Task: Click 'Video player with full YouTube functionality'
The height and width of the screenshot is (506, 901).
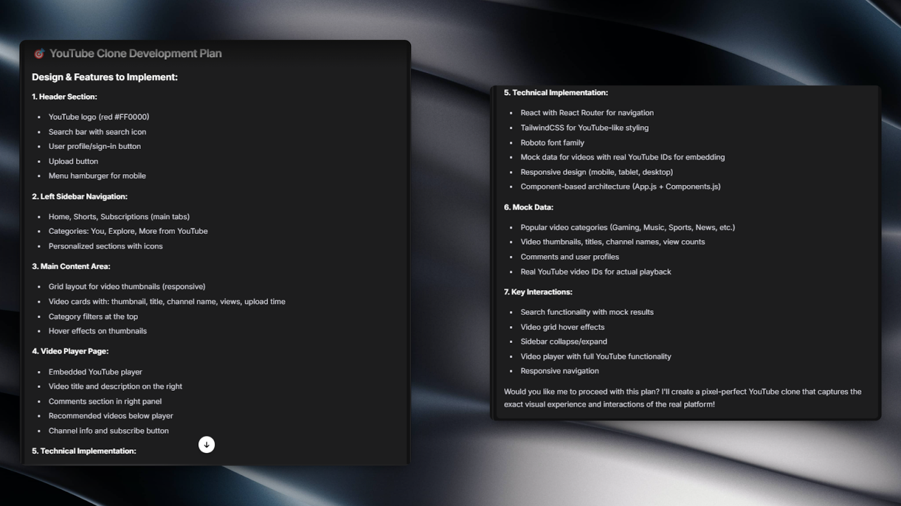Action: click(x=596, y=356)
